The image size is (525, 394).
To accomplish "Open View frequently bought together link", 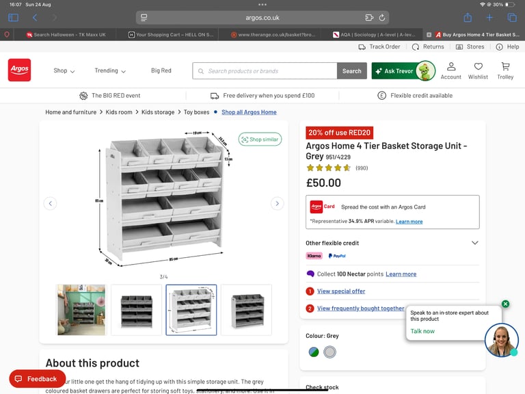I will tap(361, 308).
